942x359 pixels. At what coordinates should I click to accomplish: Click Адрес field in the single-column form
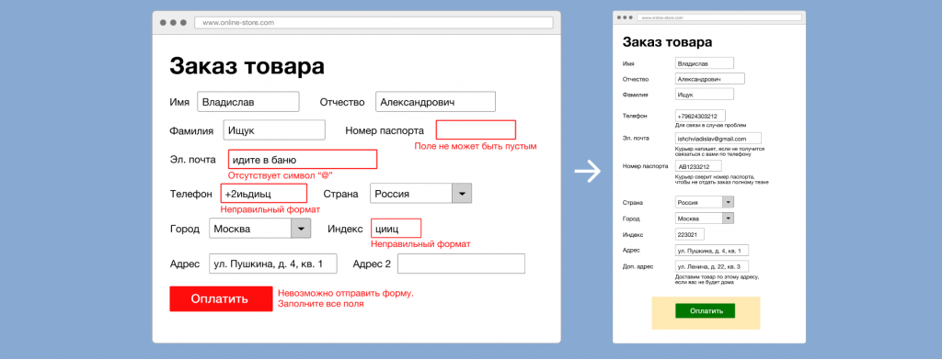[x=712, y=251]
